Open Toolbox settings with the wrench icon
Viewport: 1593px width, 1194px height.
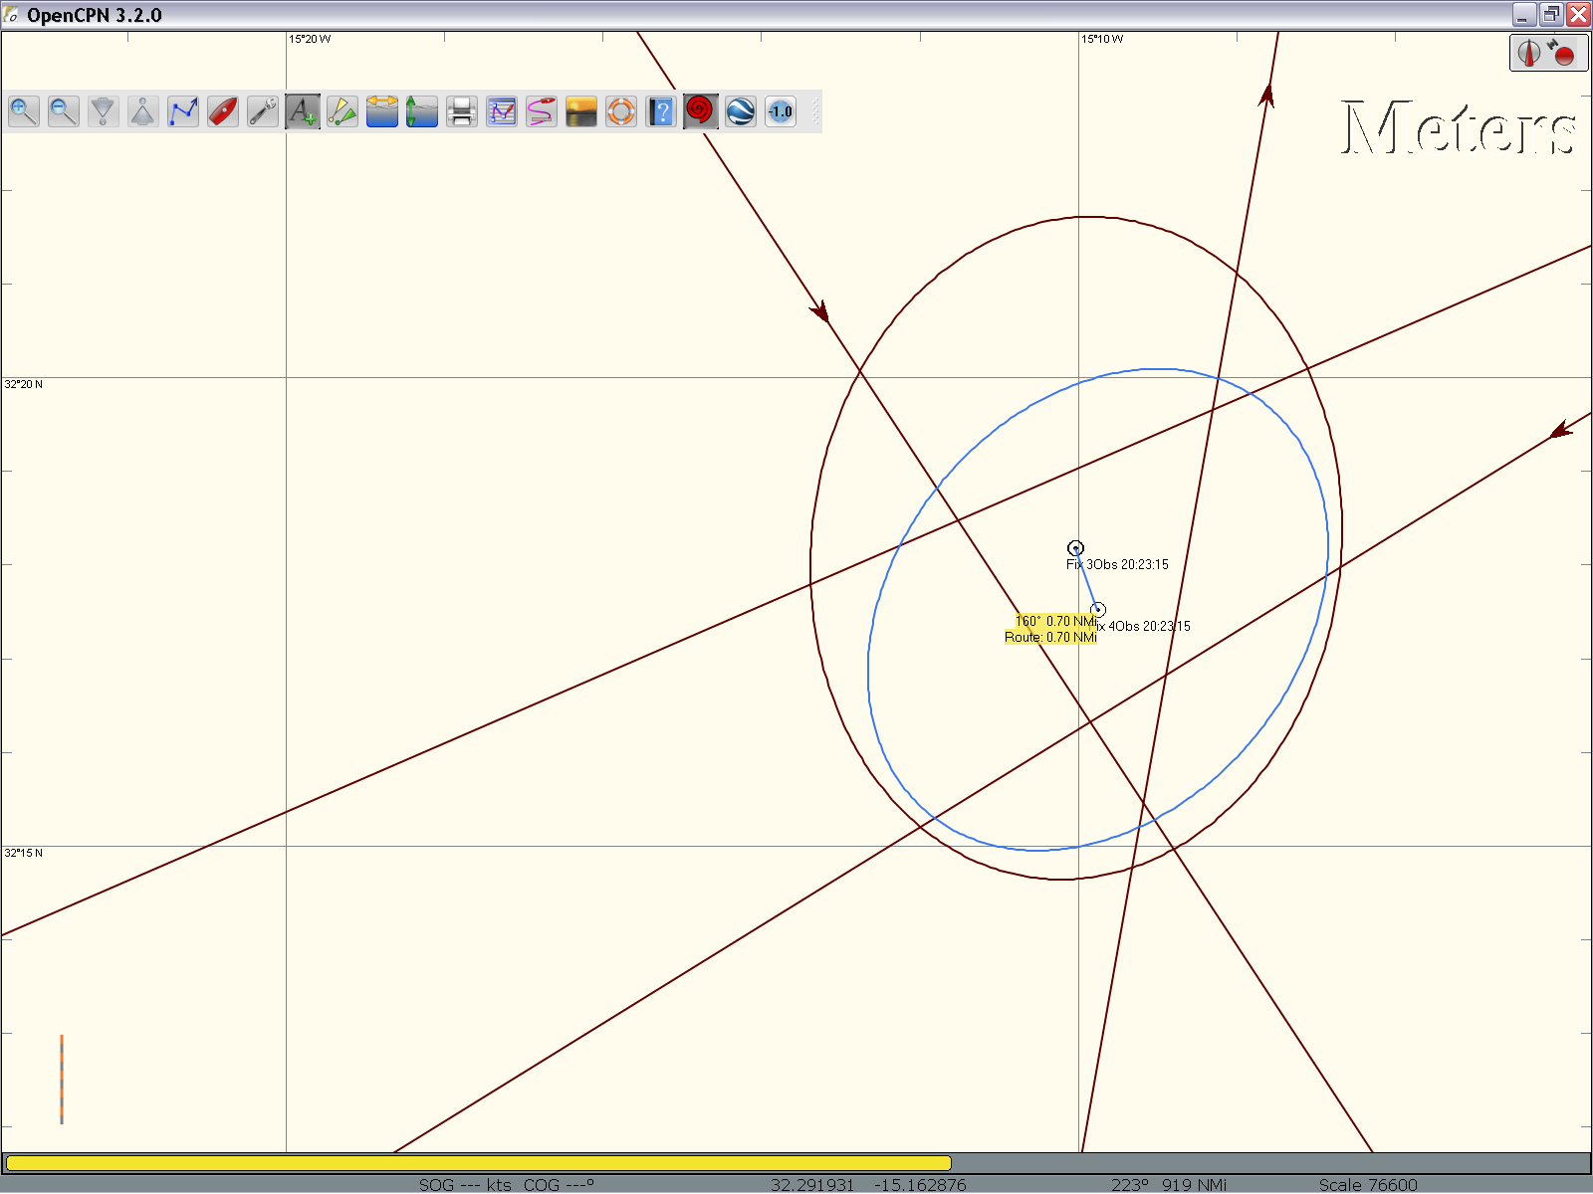pos(263,111)
